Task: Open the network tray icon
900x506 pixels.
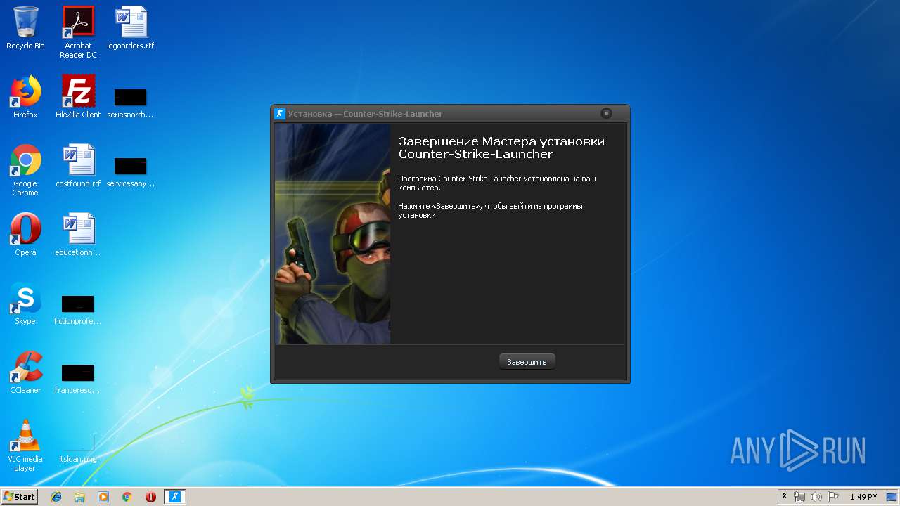Action: 799,497
